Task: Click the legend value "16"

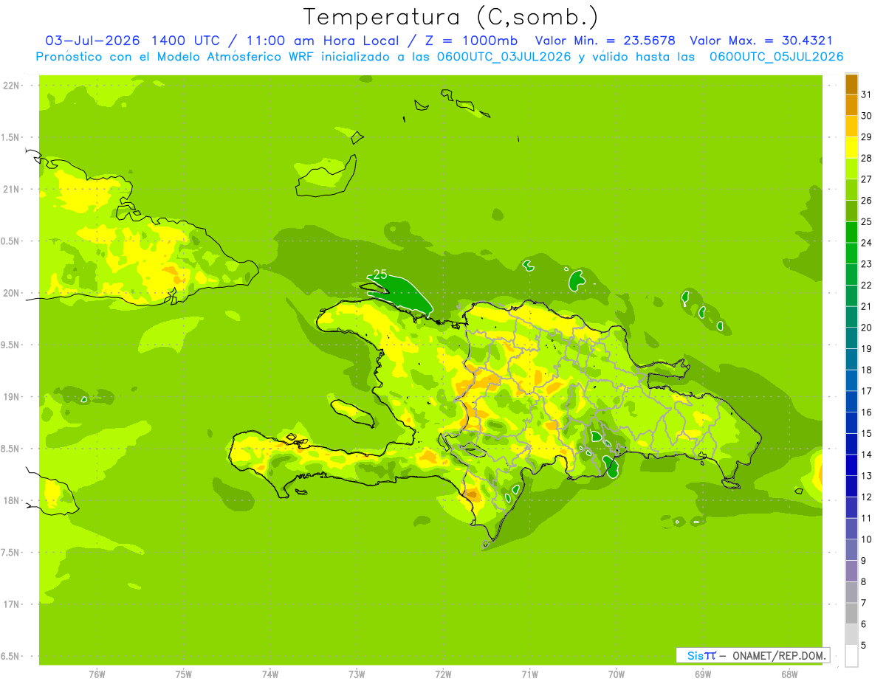Action: [x=867, y=412]
